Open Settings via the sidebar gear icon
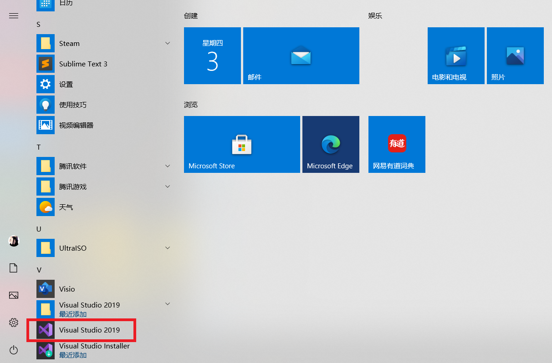Screen dimensions: 552x363 pyautogui.click(x=13, y=323)
